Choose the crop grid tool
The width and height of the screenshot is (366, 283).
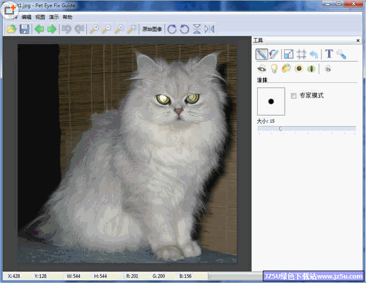tap(302, 54)
